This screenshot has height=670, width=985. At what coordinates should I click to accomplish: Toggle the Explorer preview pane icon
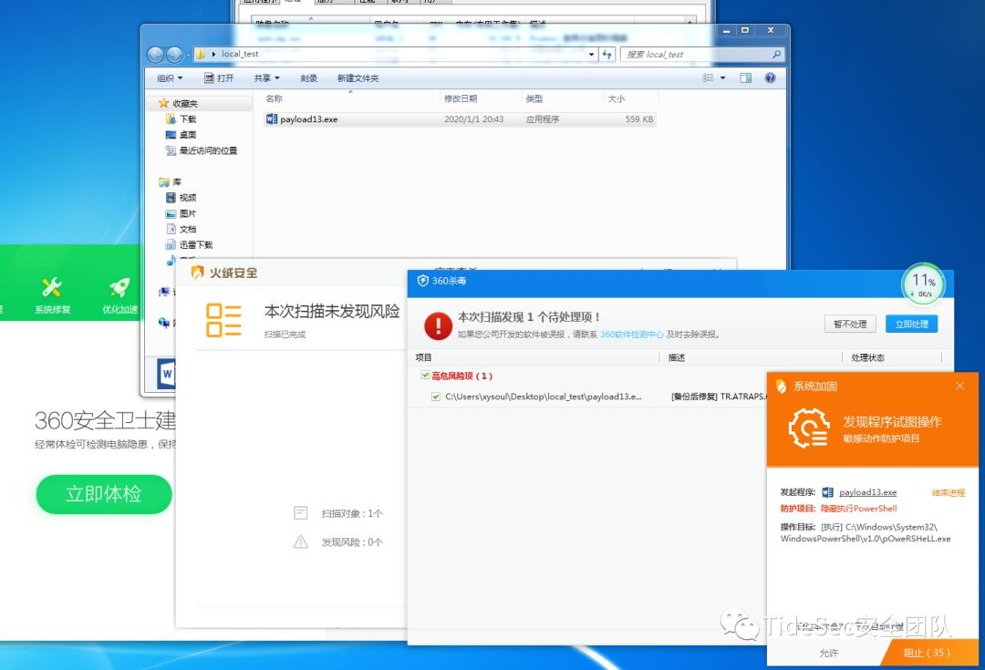[x=746, y=77]
